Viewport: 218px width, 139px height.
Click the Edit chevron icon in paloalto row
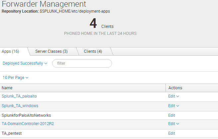pyautogui.click(x=177, y=96)
